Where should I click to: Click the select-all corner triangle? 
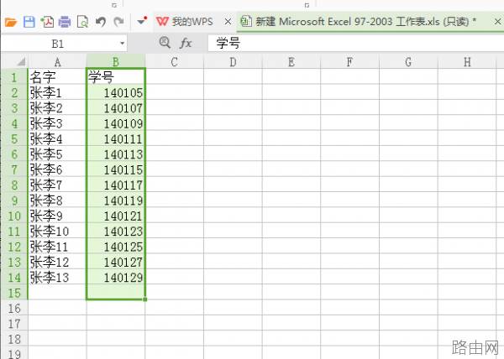[x=21, y=61]
